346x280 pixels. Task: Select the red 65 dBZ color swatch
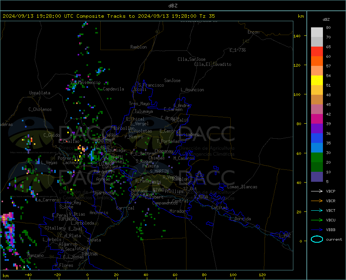[317, 52]
